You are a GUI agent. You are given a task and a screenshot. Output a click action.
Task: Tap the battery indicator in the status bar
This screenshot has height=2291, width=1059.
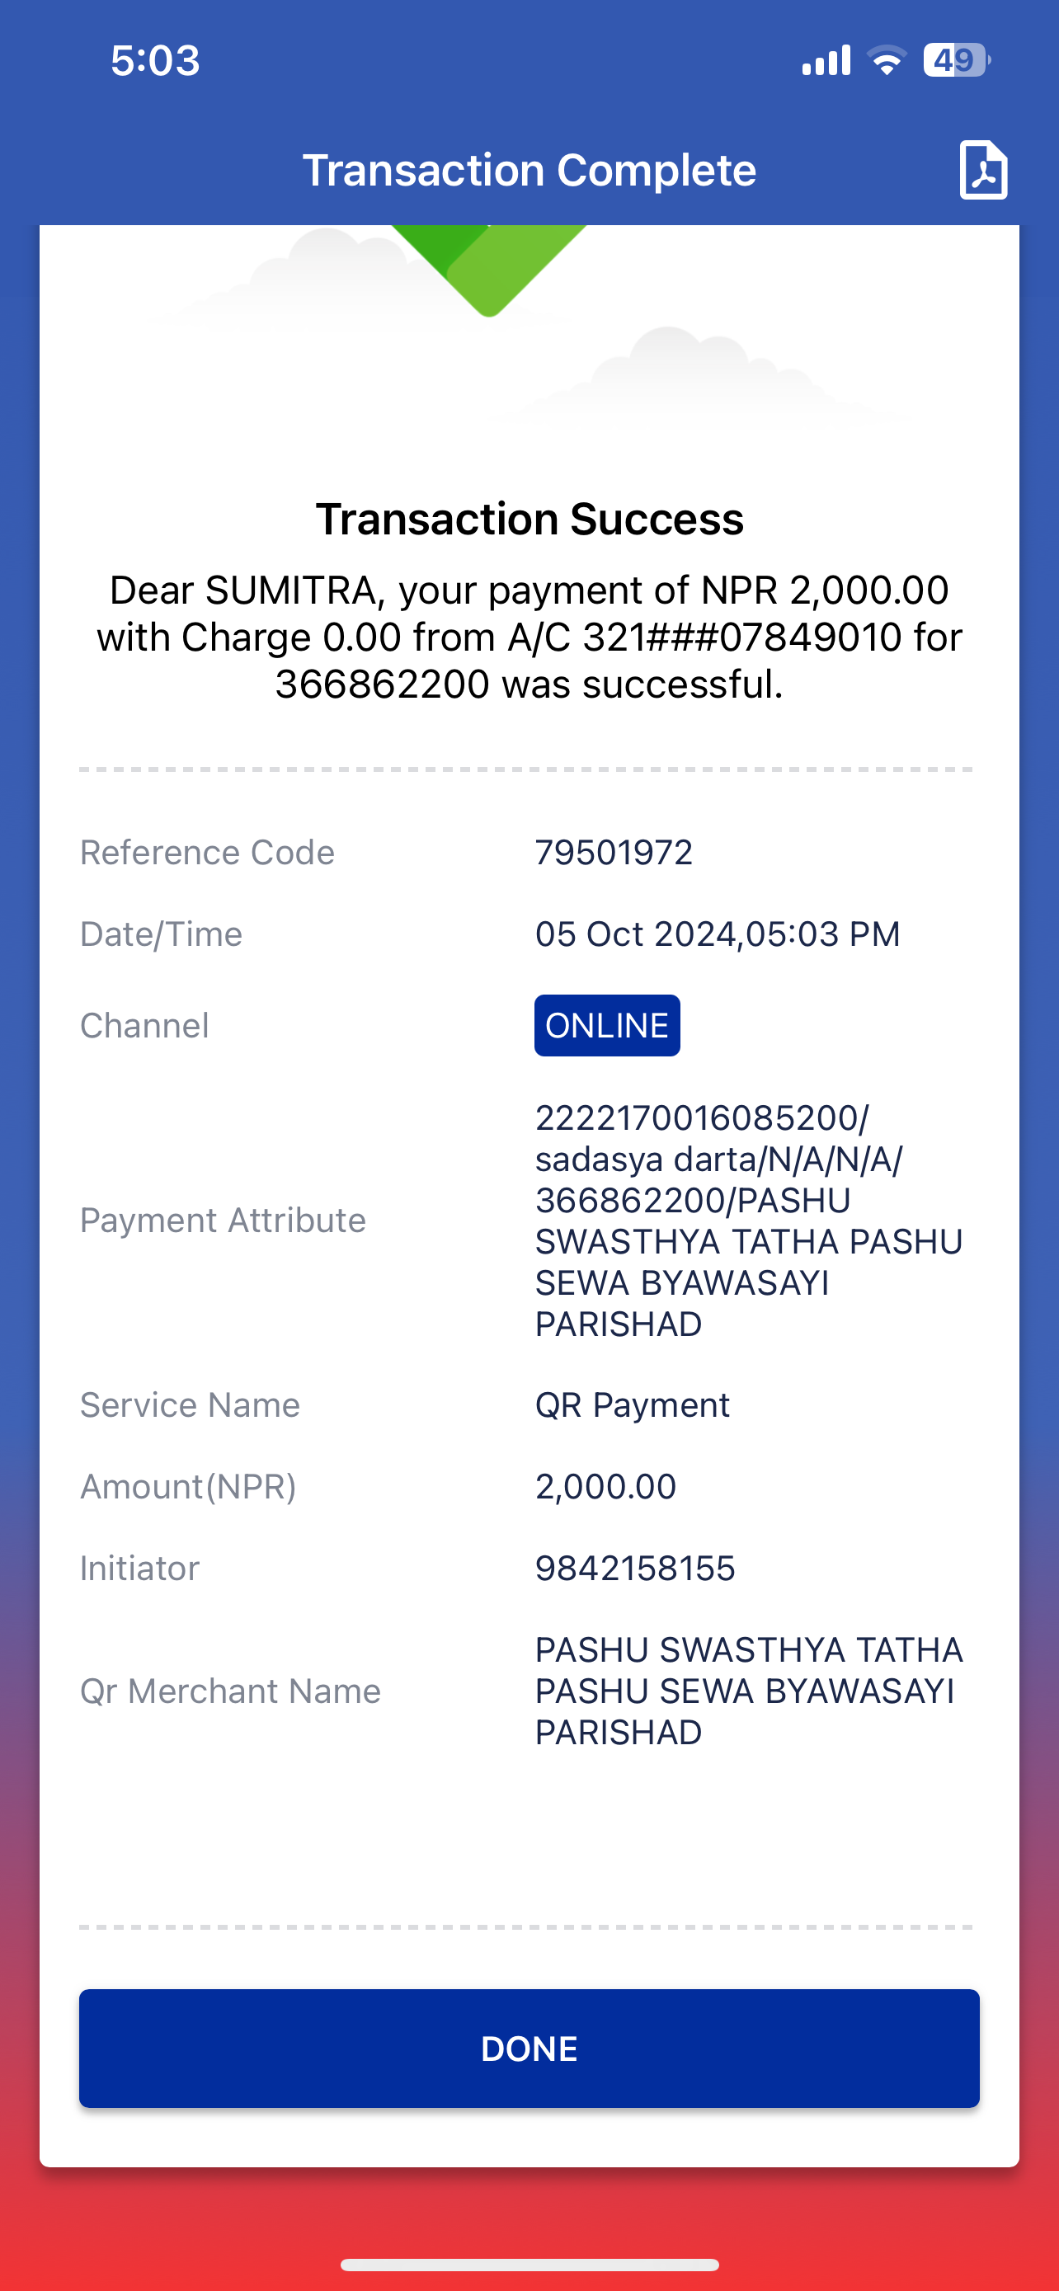click(956, 60)
